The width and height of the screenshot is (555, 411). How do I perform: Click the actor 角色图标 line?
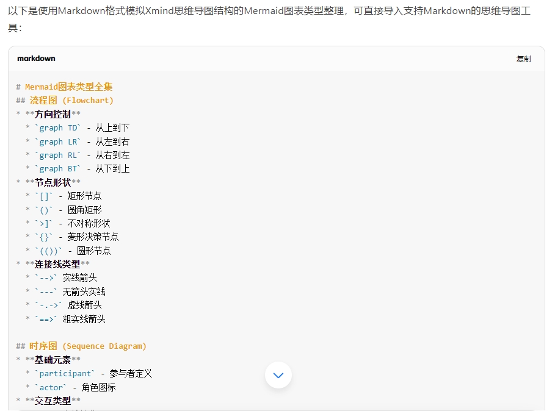[x=71, y=387]
